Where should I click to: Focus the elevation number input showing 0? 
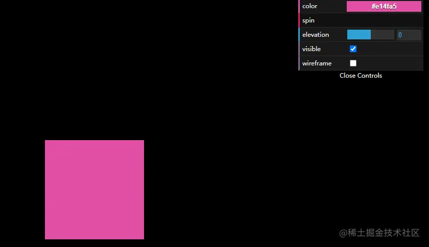409,35
